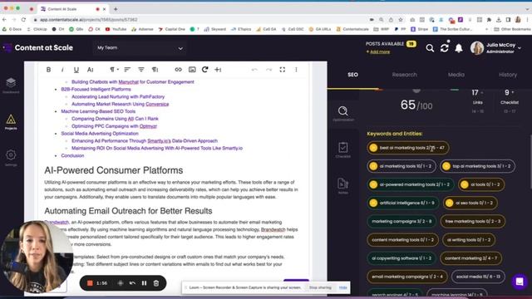The height and width of the screenshot is (299, 532).
Task: Open B2B-Focused Intelligent Platforms link
Action: pyautogui.click(x=96, y=89)
